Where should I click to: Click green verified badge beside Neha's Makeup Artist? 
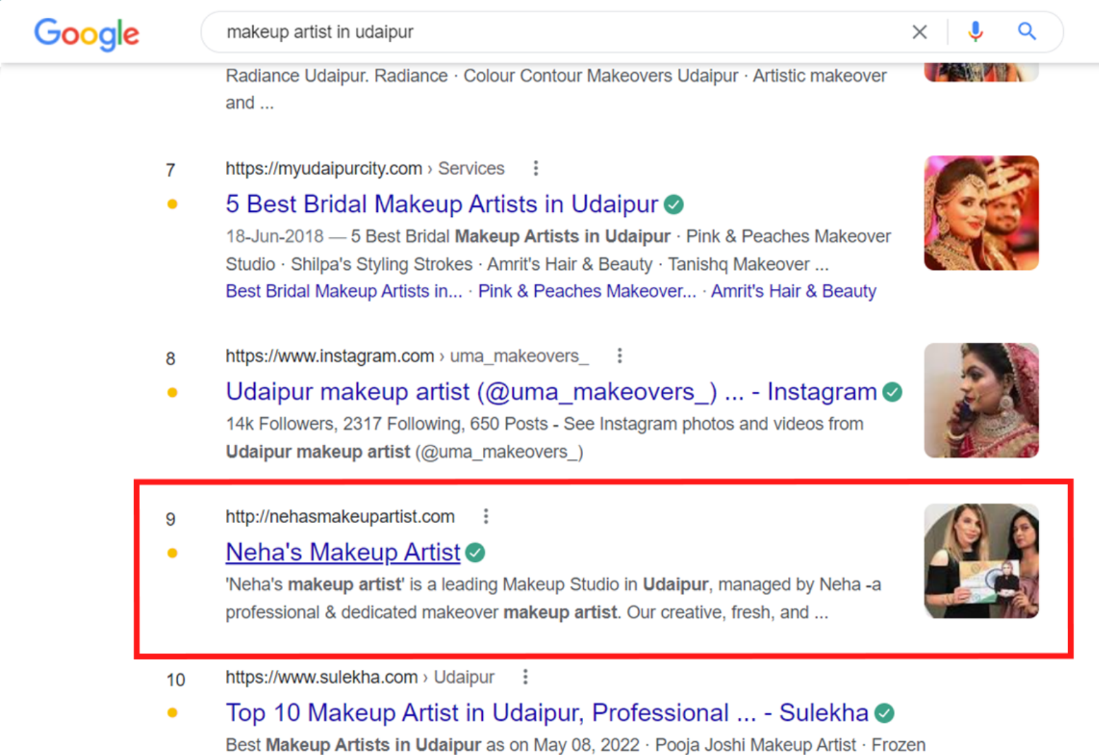click(475, 553)
